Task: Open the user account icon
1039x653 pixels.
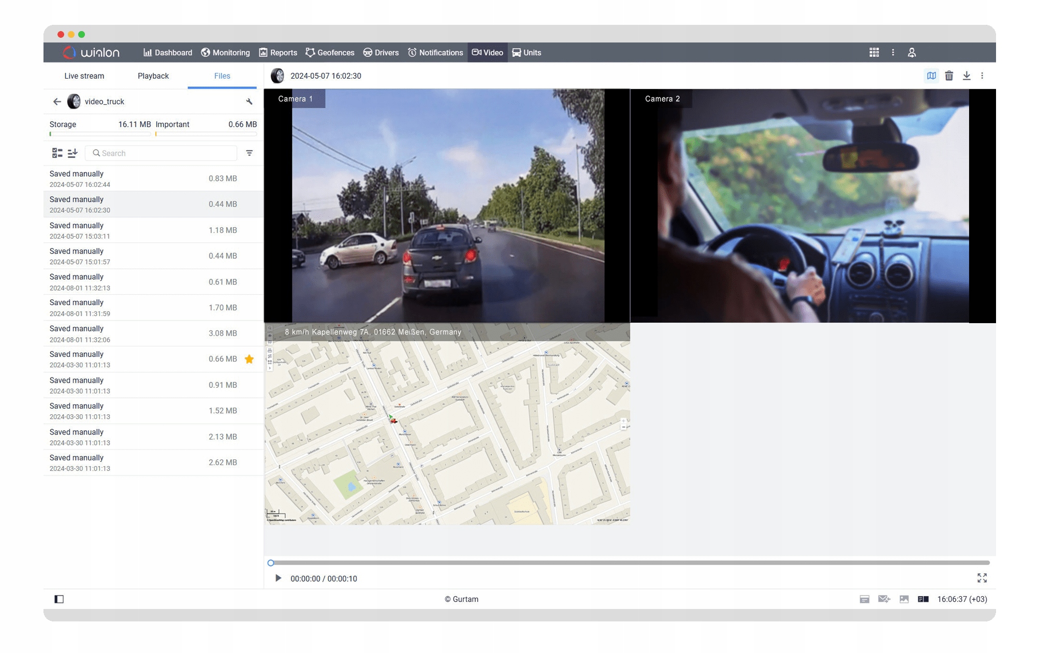Action: coord(912,52)
